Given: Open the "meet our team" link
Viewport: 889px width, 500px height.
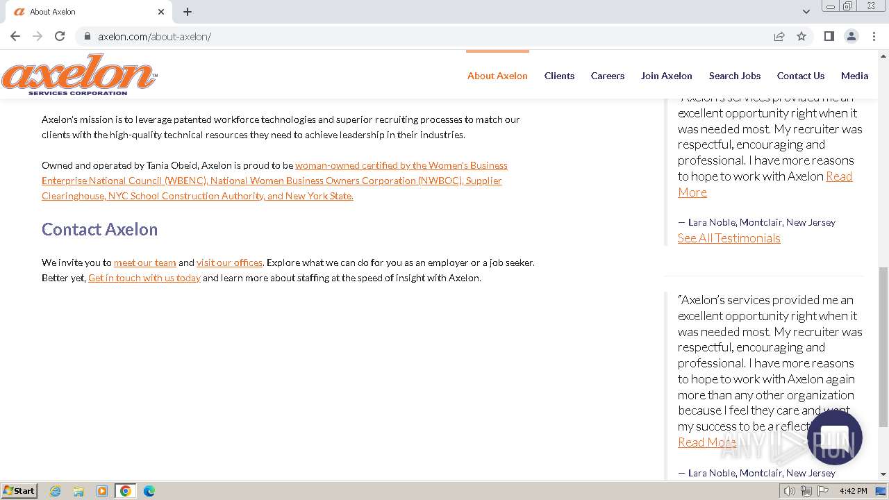Looking at the screenshot, I should 145,262.
